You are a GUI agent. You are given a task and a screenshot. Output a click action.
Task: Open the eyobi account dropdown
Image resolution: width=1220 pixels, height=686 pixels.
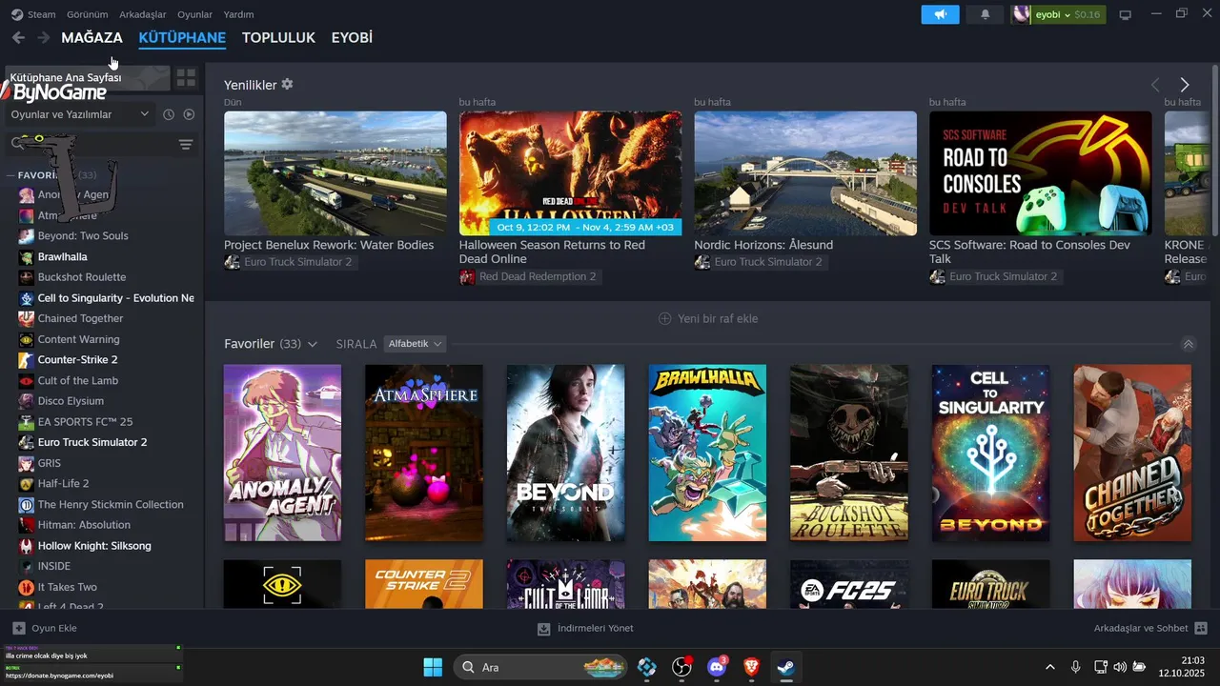coord(1058,14)
